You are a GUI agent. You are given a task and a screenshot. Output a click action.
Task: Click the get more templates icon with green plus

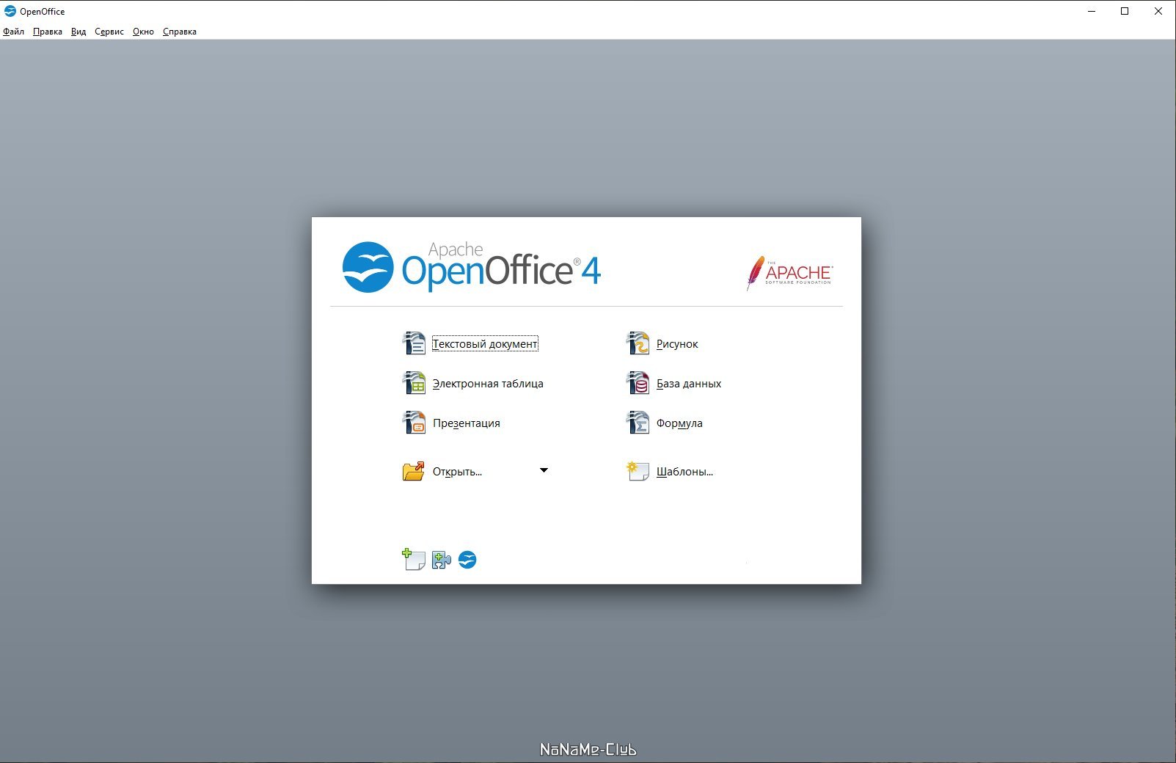(x=414, y=560)
